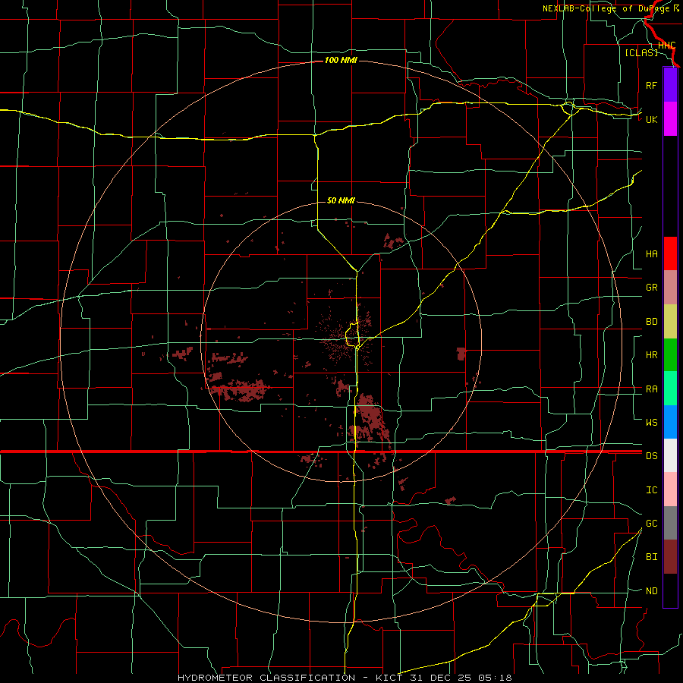This screenshot has height=683, width=683.
Task: Click the GC gray legend swatch
Action: (x=670, y=523)
